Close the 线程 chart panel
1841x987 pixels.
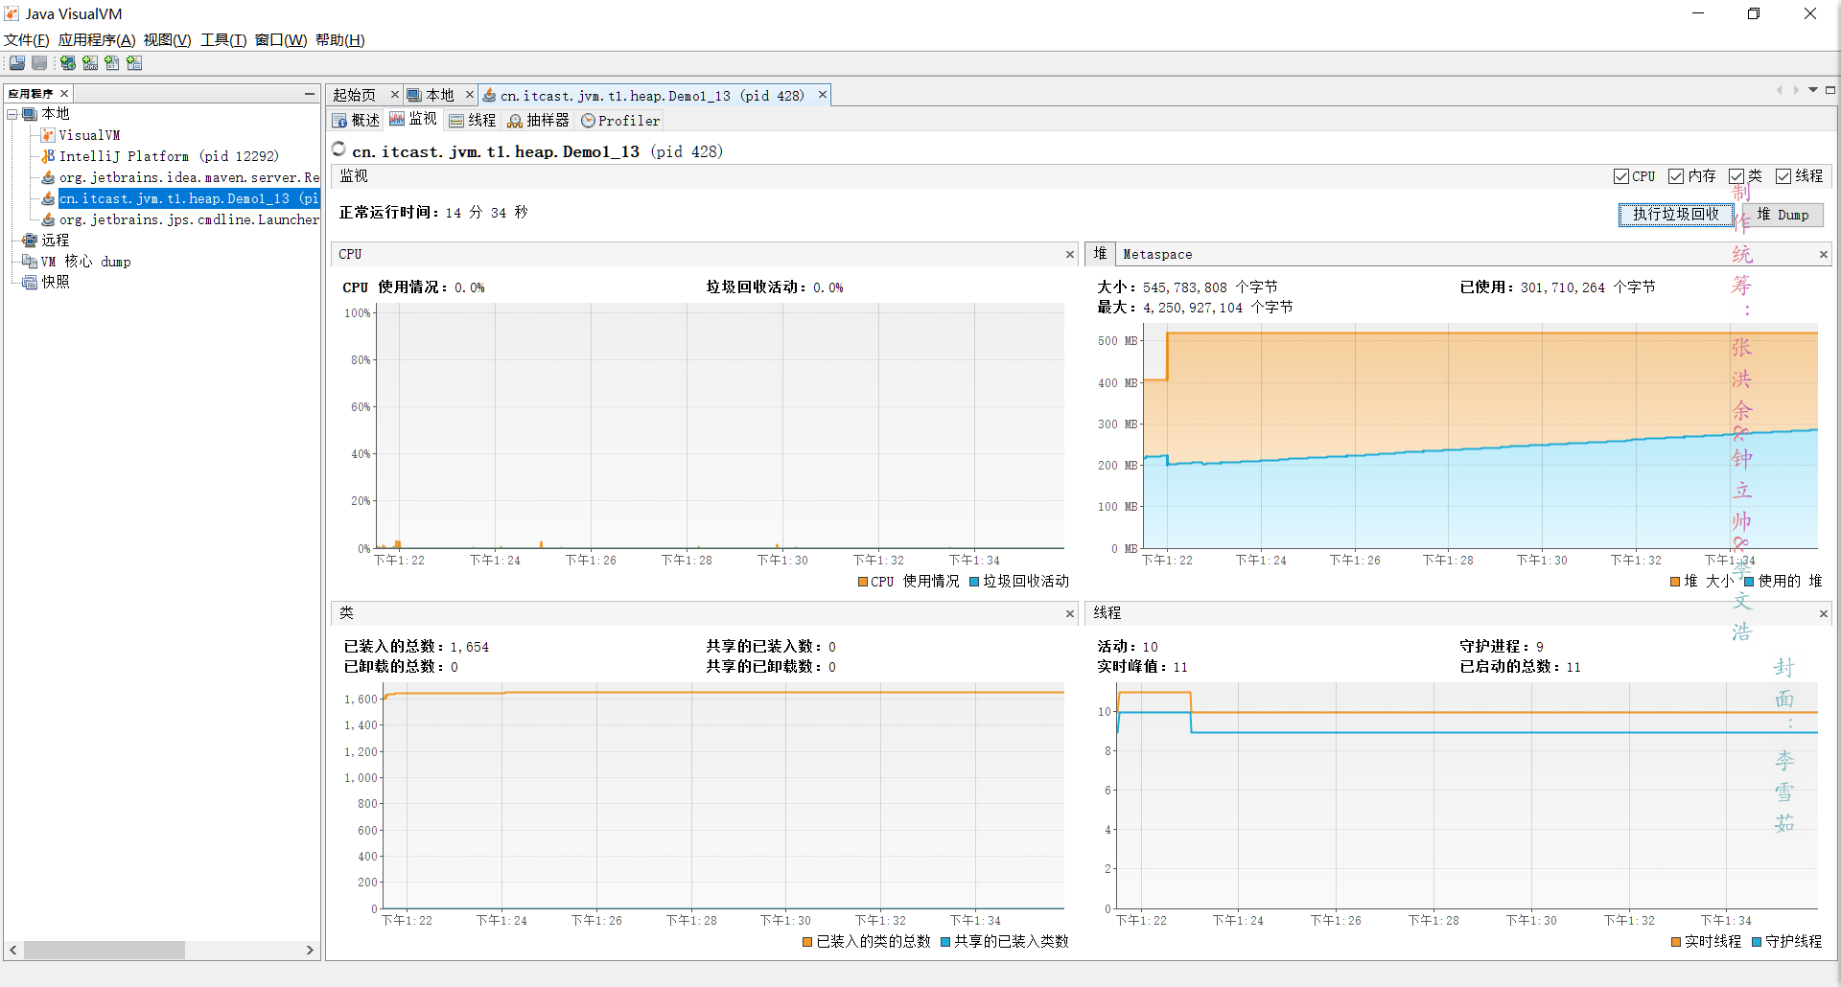tap(1823, 614)
